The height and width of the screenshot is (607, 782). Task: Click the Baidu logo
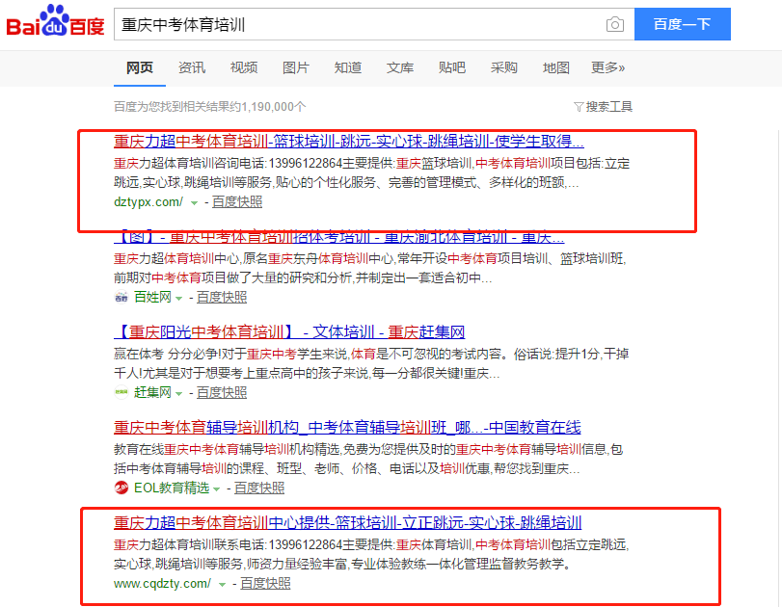tap(55, 21)
